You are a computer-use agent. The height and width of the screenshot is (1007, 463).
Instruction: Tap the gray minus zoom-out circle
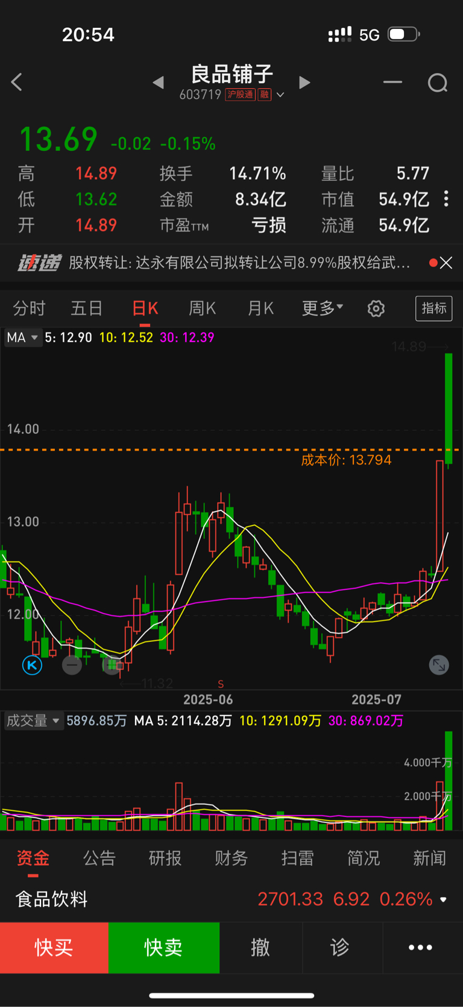(x=72, y=666)
